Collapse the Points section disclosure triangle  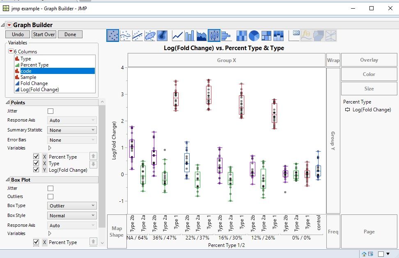[8, 102]
